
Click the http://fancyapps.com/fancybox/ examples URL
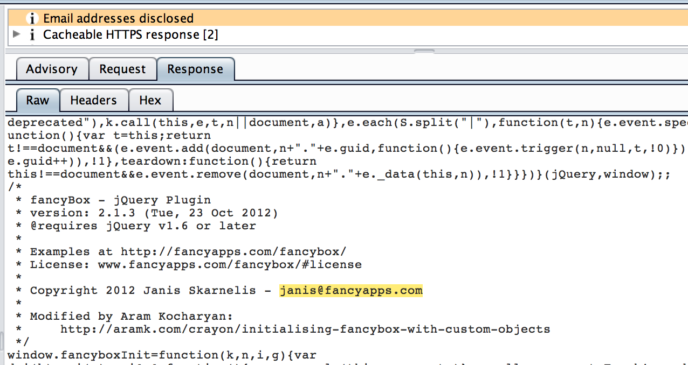point(233,252)
